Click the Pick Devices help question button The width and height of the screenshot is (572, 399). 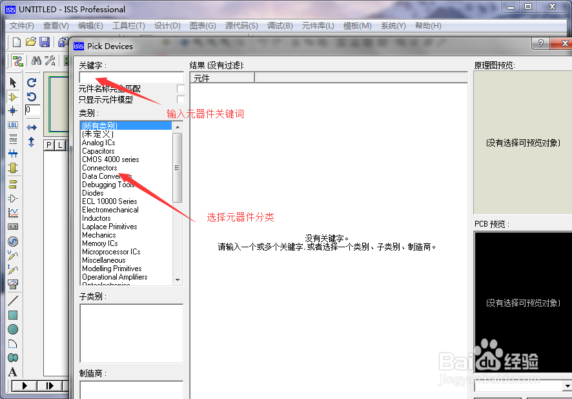[541, 43]
